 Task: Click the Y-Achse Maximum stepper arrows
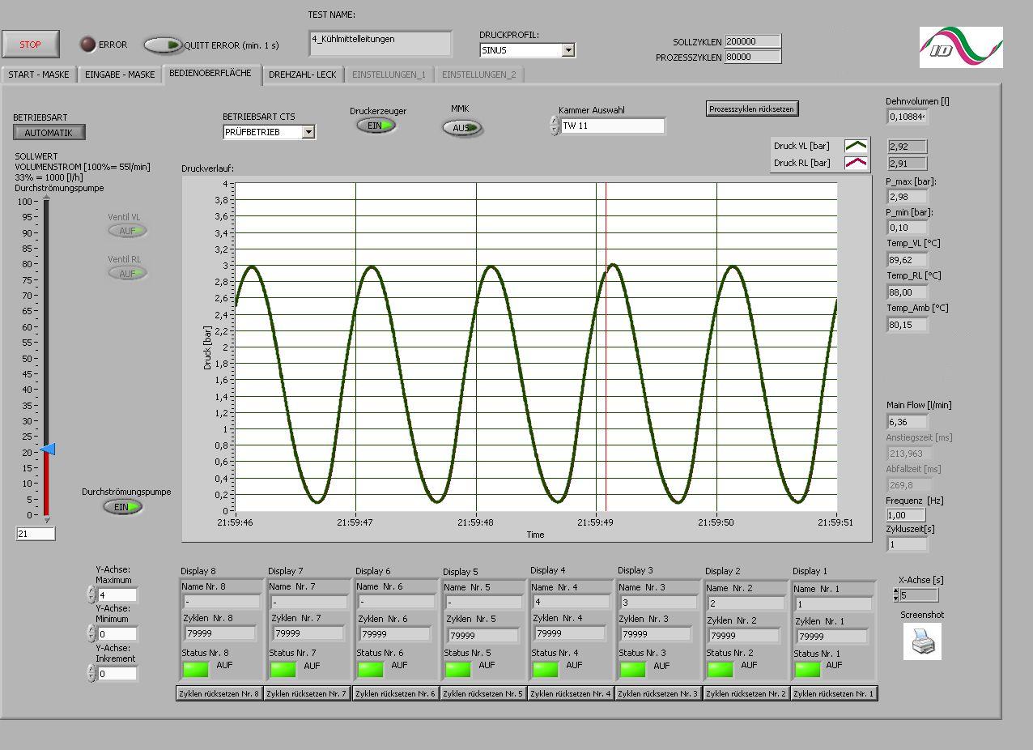pos(91,595)
